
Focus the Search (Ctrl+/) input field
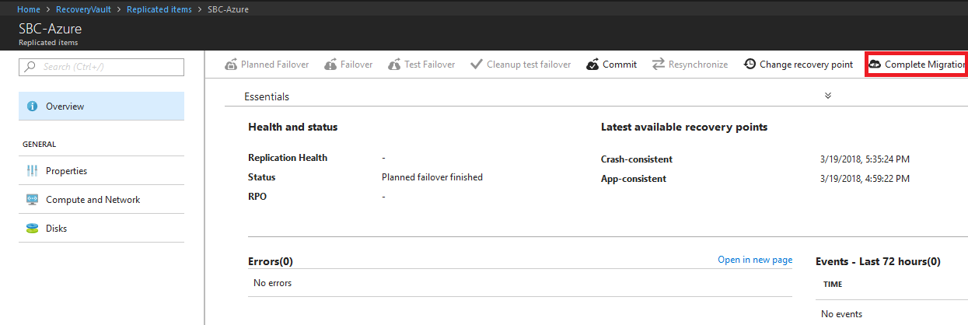pos(101,67)
